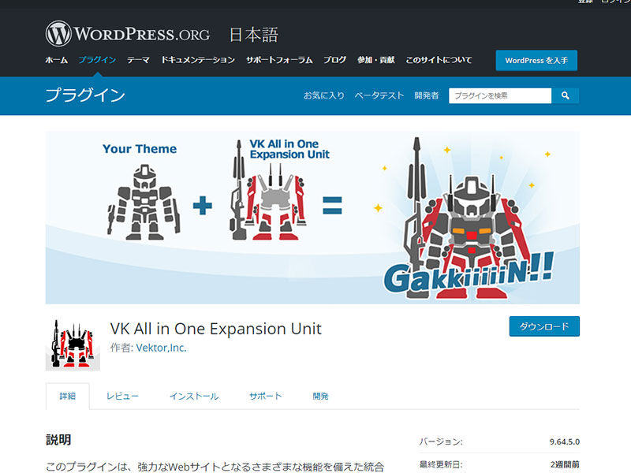Viewport: 631px width, 473px height.
Task: Switch to the レビュー tab
Action: 122,396
